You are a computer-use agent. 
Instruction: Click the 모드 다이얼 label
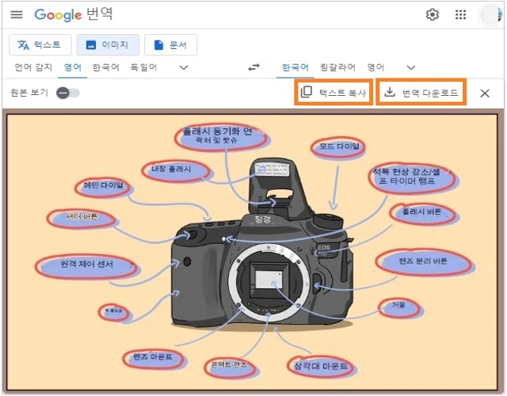tap(339, 147)
